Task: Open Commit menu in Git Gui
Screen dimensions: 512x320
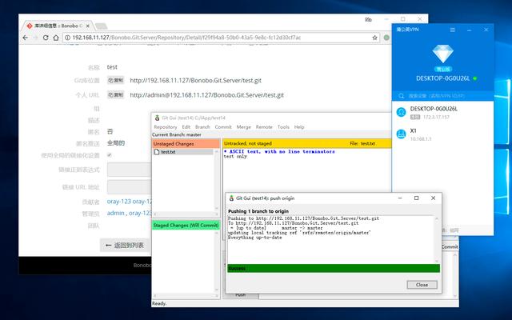Action: tap(223, 126)
